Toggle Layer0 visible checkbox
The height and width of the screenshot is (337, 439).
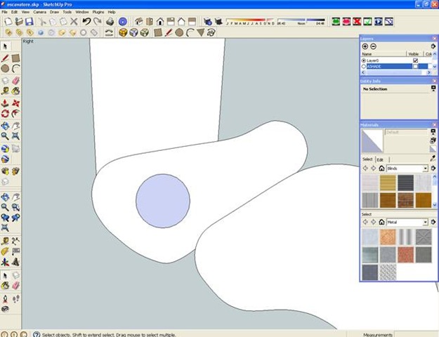point(415,60)
